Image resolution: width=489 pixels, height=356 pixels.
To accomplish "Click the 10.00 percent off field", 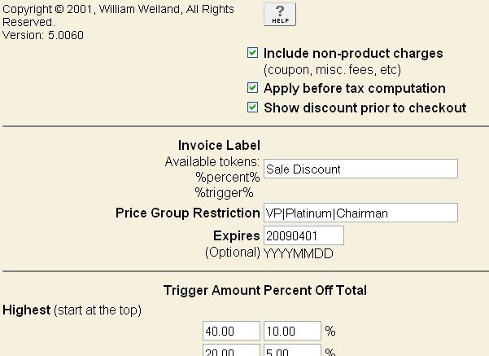I will (291, 332).
